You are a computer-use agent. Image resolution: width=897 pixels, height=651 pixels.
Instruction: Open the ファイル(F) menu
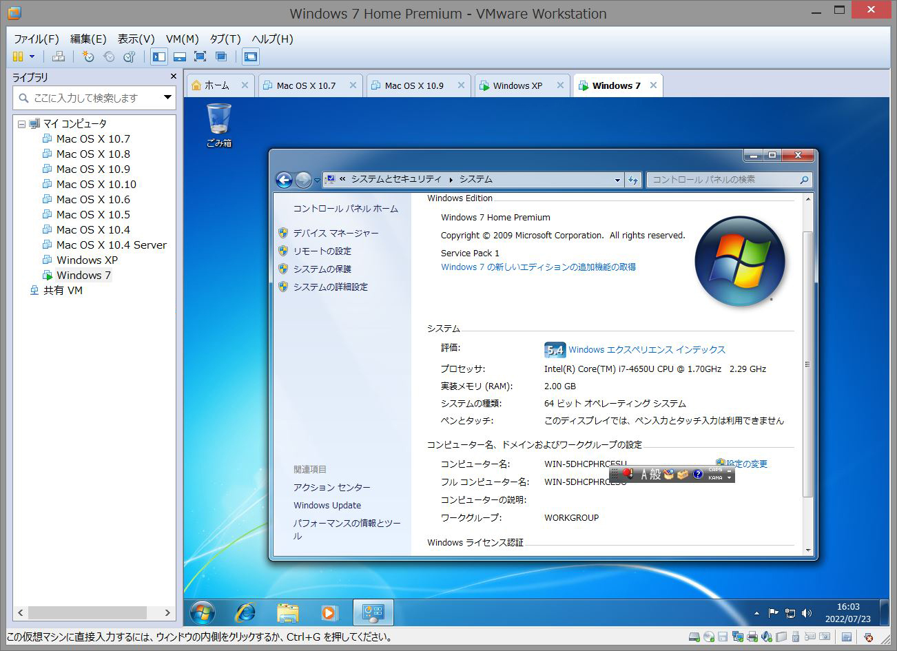[x=37, y=39]
